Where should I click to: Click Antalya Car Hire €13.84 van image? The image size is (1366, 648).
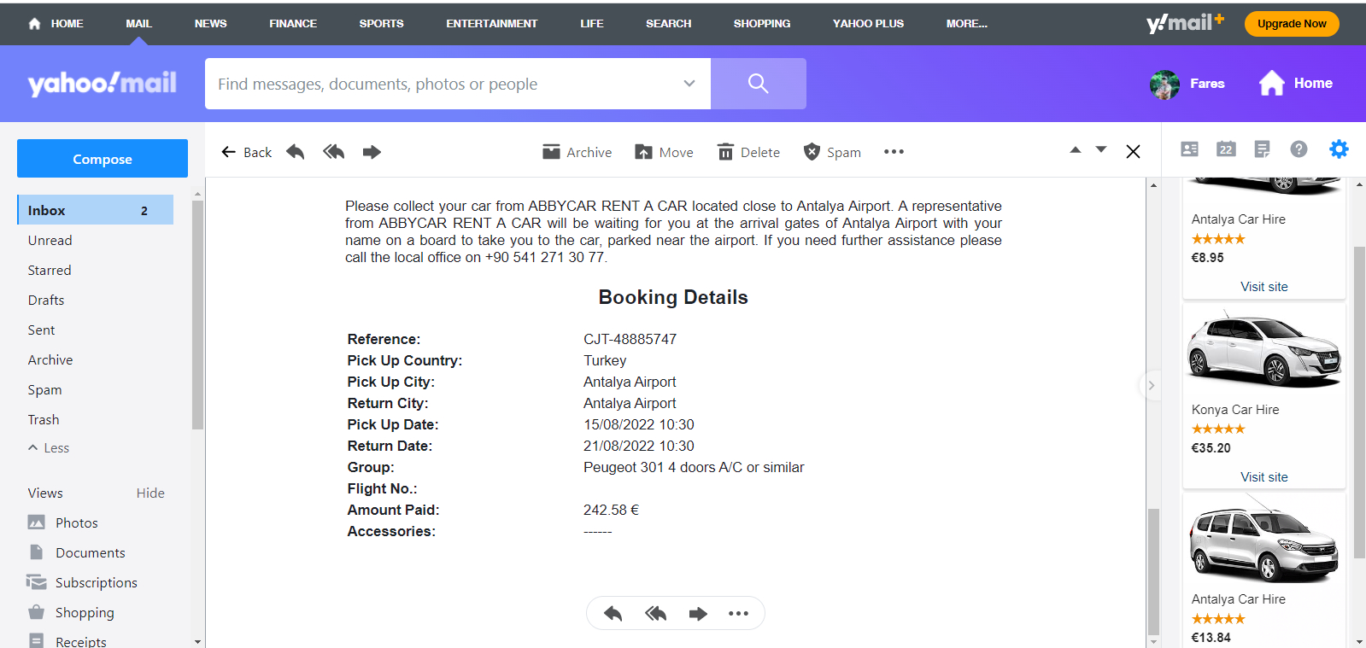pyautogui.click(x=1264, y=541)
